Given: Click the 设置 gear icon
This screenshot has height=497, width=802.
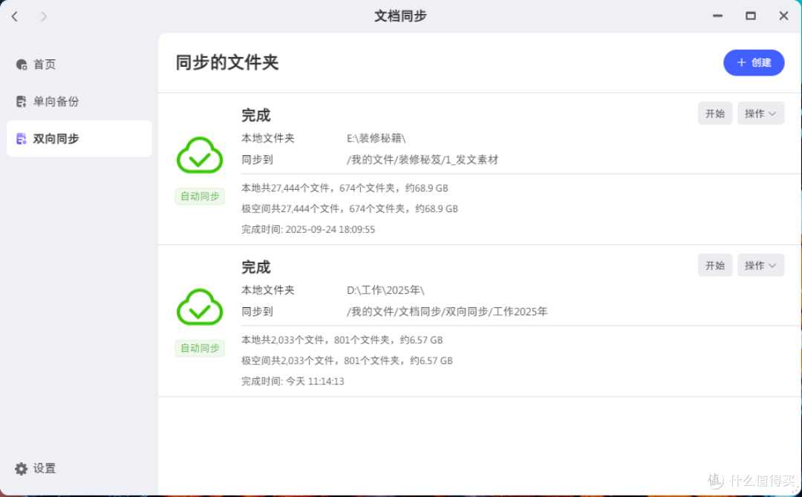Looking at the screenshot, I should pos(20,468).
